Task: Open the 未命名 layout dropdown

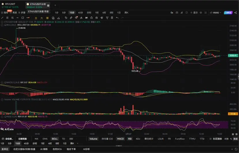Action: click(x=215, y=13)
